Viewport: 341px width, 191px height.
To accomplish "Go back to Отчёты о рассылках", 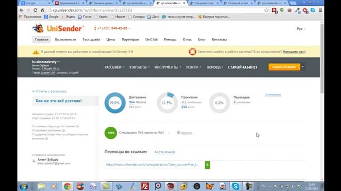I will [50, 91].
